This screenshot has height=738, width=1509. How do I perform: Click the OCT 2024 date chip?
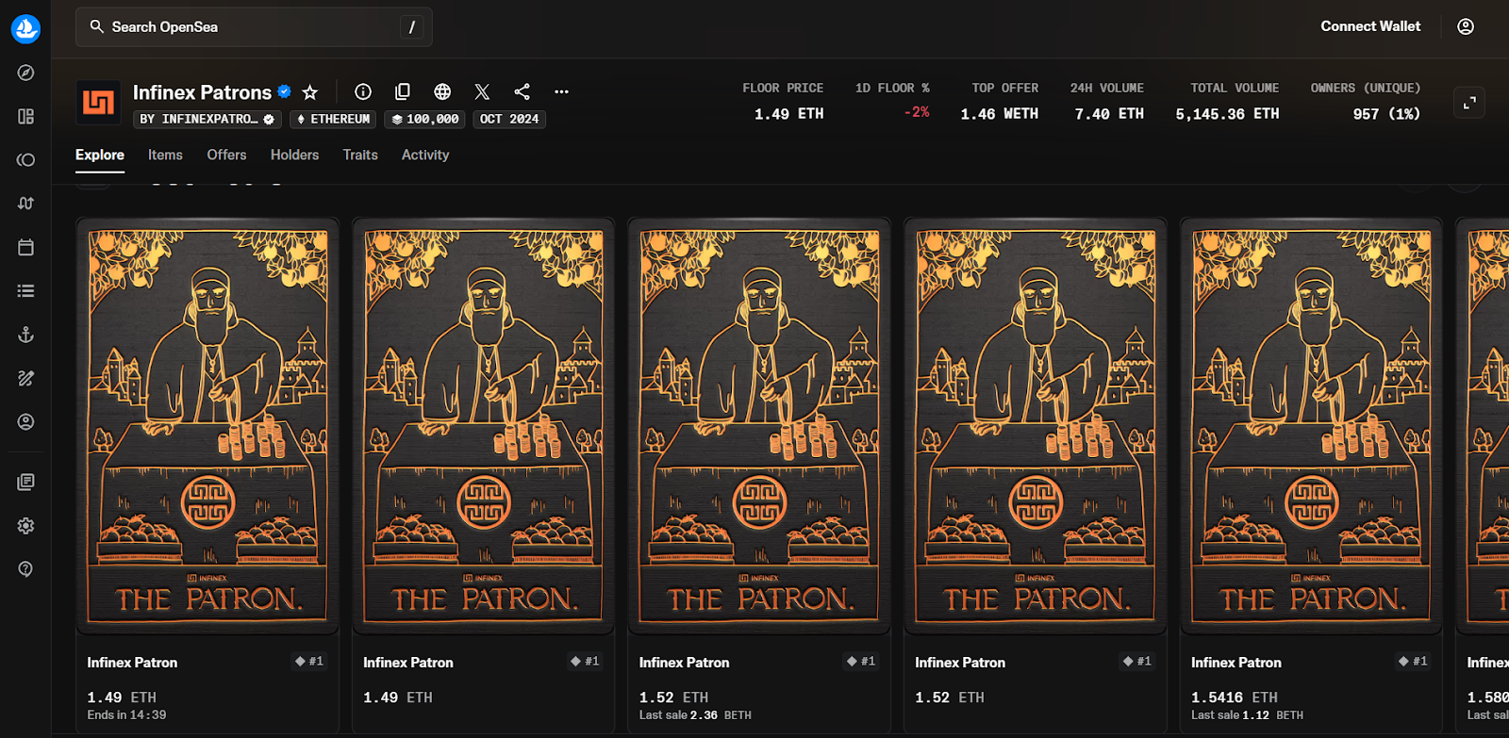click(x=509, y=119)
